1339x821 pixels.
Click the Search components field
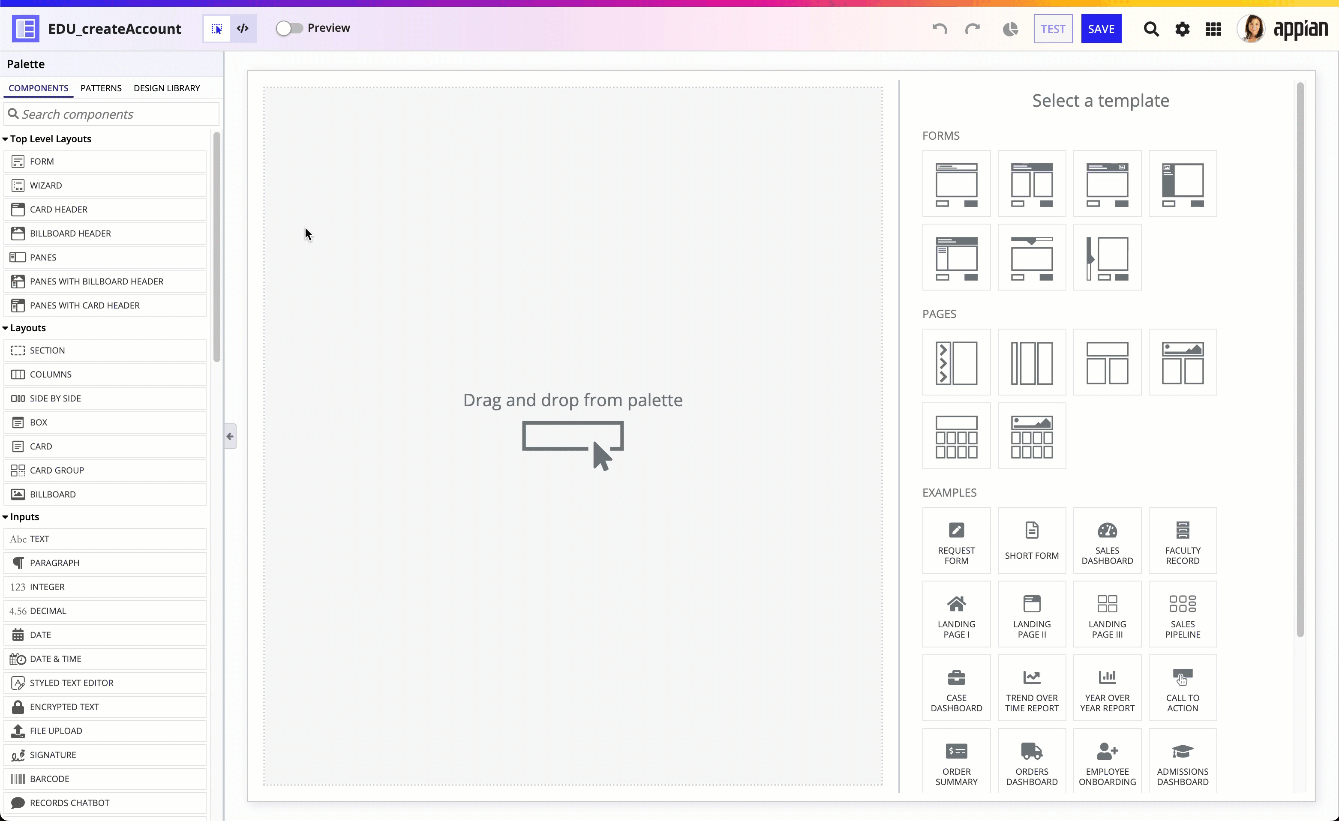(x=111, y=114)
